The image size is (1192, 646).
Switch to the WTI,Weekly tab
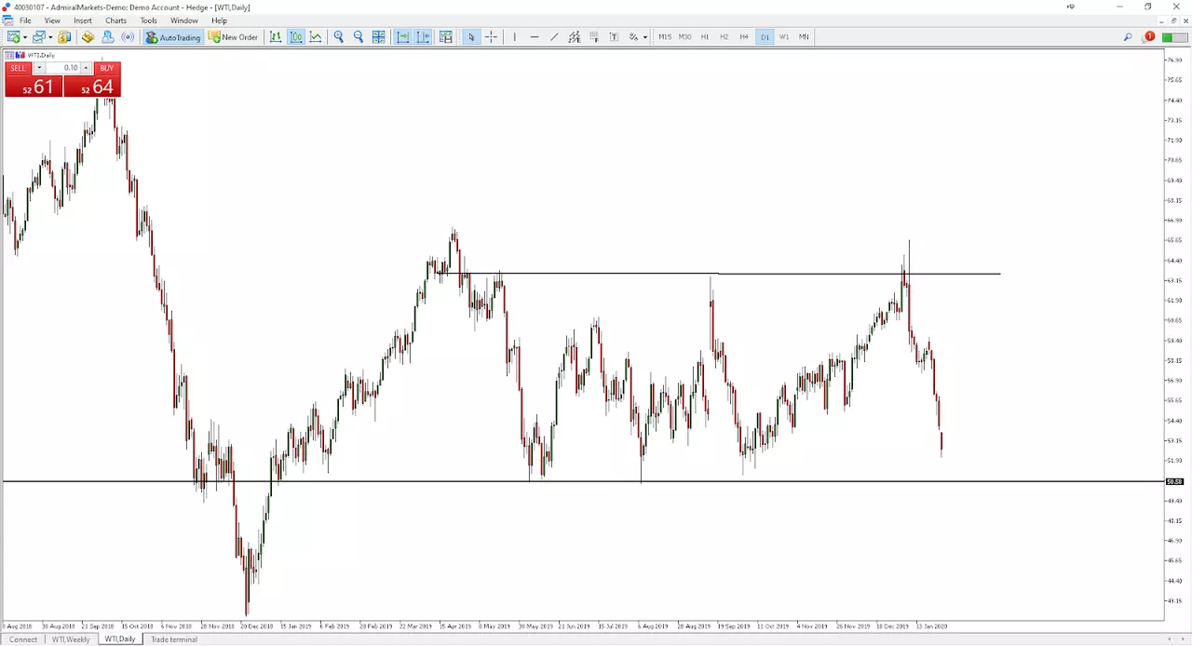(71, 639)
